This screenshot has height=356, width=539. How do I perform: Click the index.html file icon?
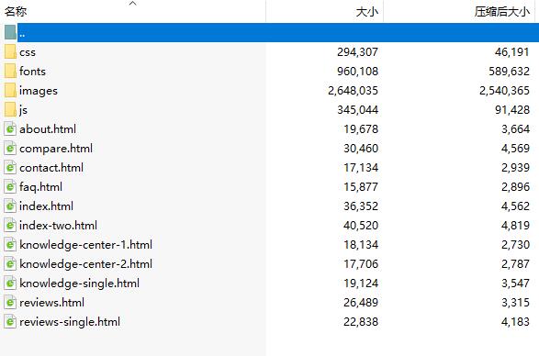point(10,206)
